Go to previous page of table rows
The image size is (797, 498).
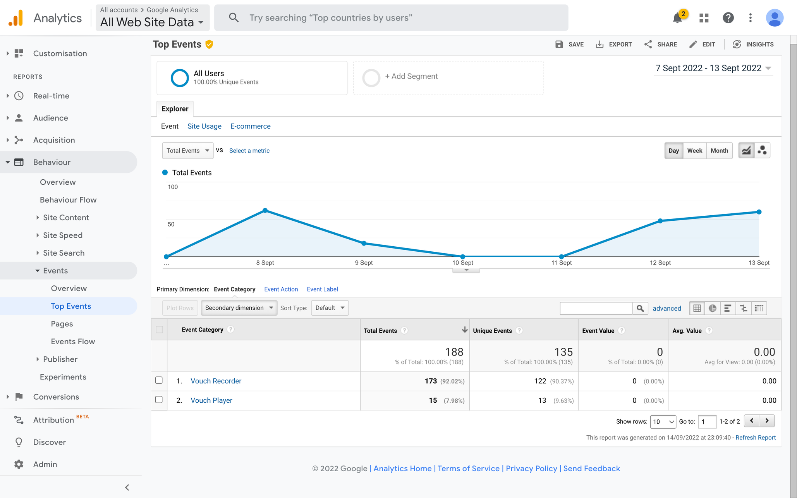click(752, 421)
